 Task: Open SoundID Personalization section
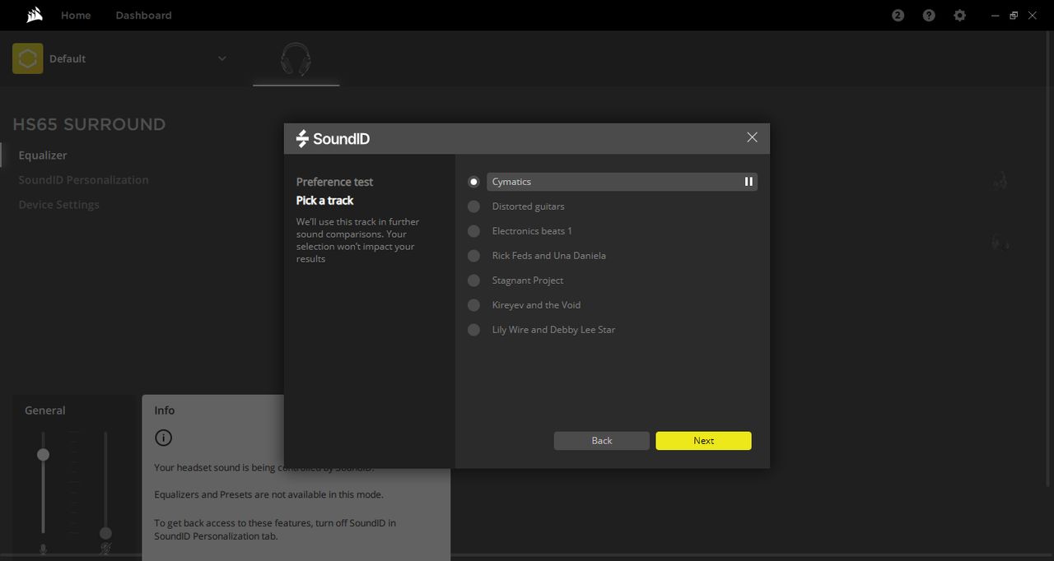pos(84,180)
